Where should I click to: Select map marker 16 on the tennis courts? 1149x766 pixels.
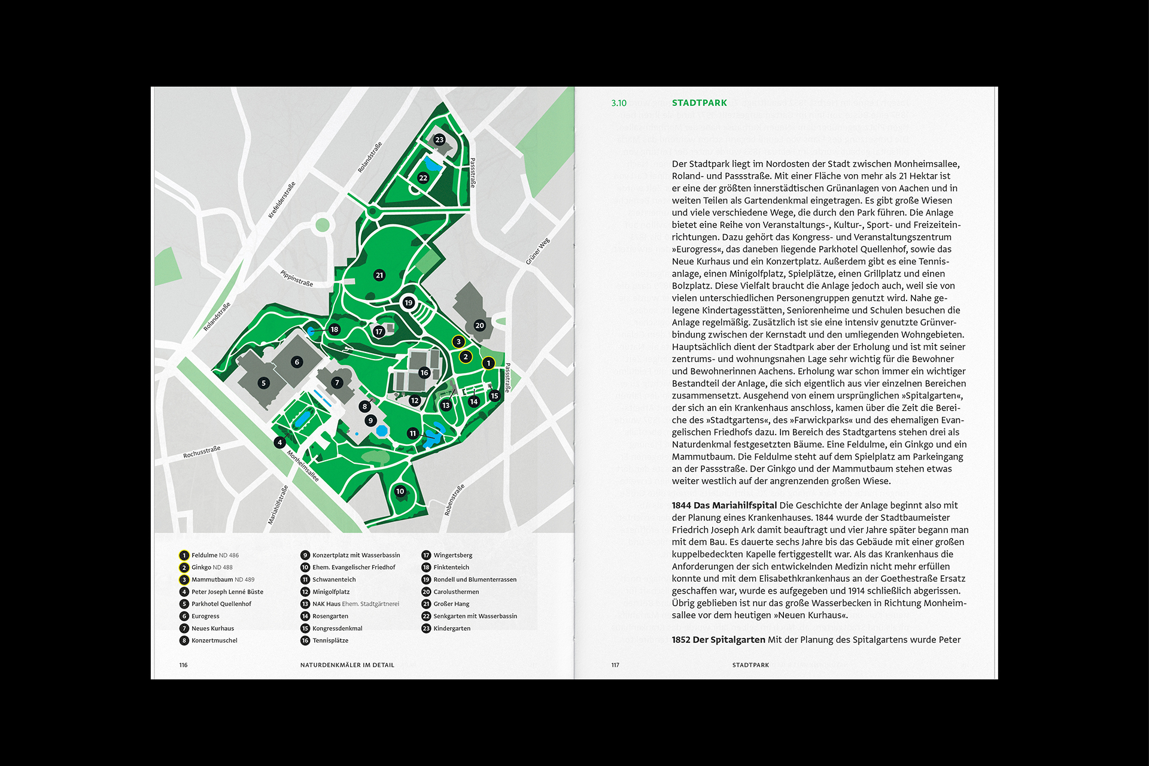tap(424, 373)
